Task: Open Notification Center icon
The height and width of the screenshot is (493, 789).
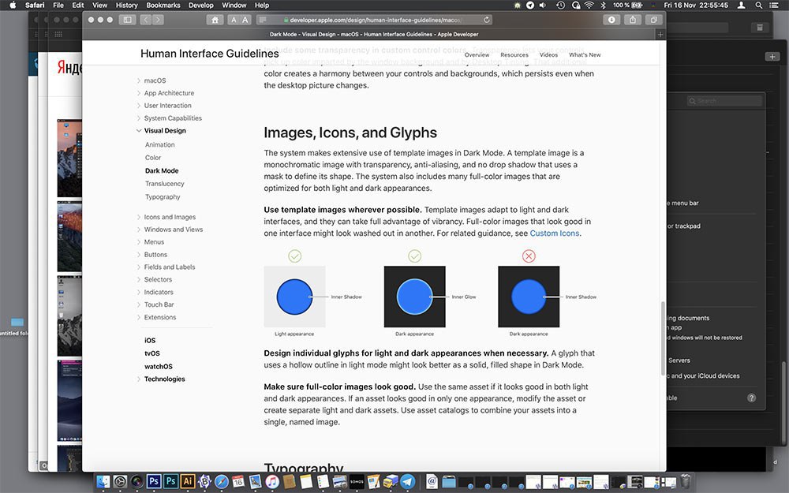Action: [x=773, y=5]
